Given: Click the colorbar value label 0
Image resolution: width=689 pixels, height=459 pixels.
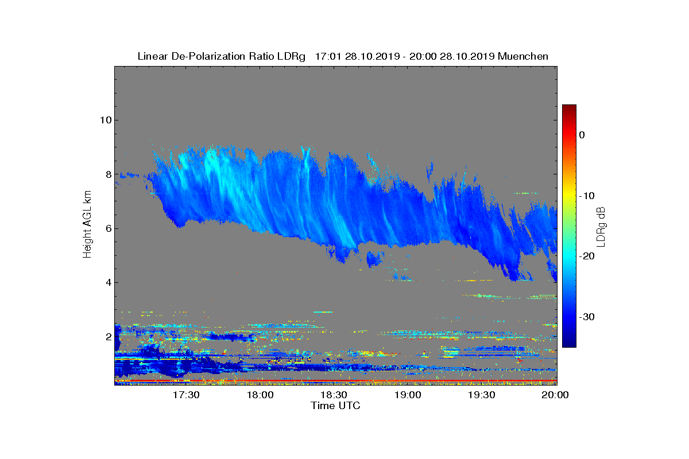Looking at the screenshot, I should coord(582,135).
